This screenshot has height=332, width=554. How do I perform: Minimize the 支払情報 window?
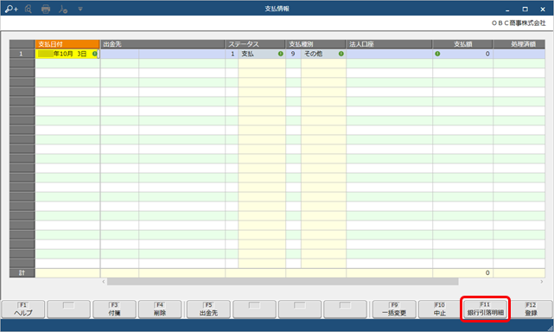[507, 10]
